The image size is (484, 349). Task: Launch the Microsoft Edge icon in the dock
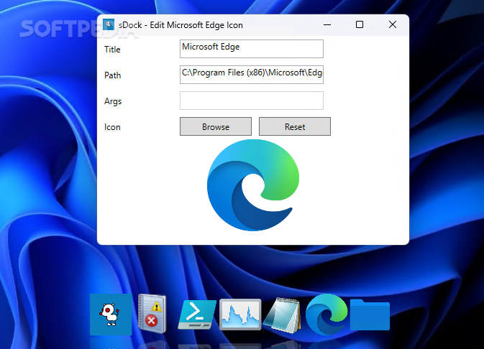[327, 314]
